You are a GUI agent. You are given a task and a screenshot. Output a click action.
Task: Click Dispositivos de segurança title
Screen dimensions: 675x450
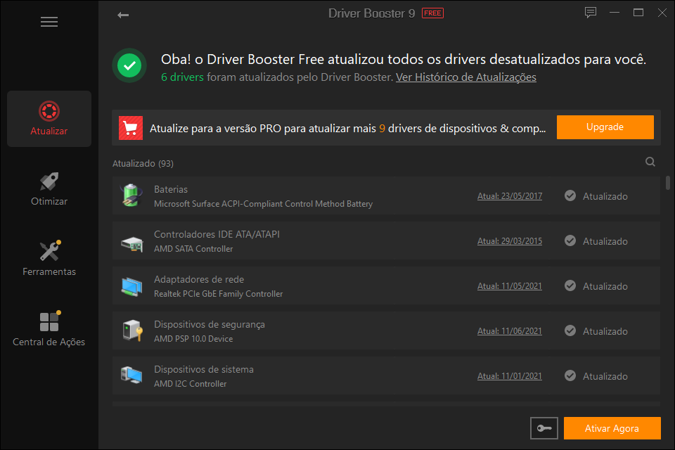coord(210,324)
